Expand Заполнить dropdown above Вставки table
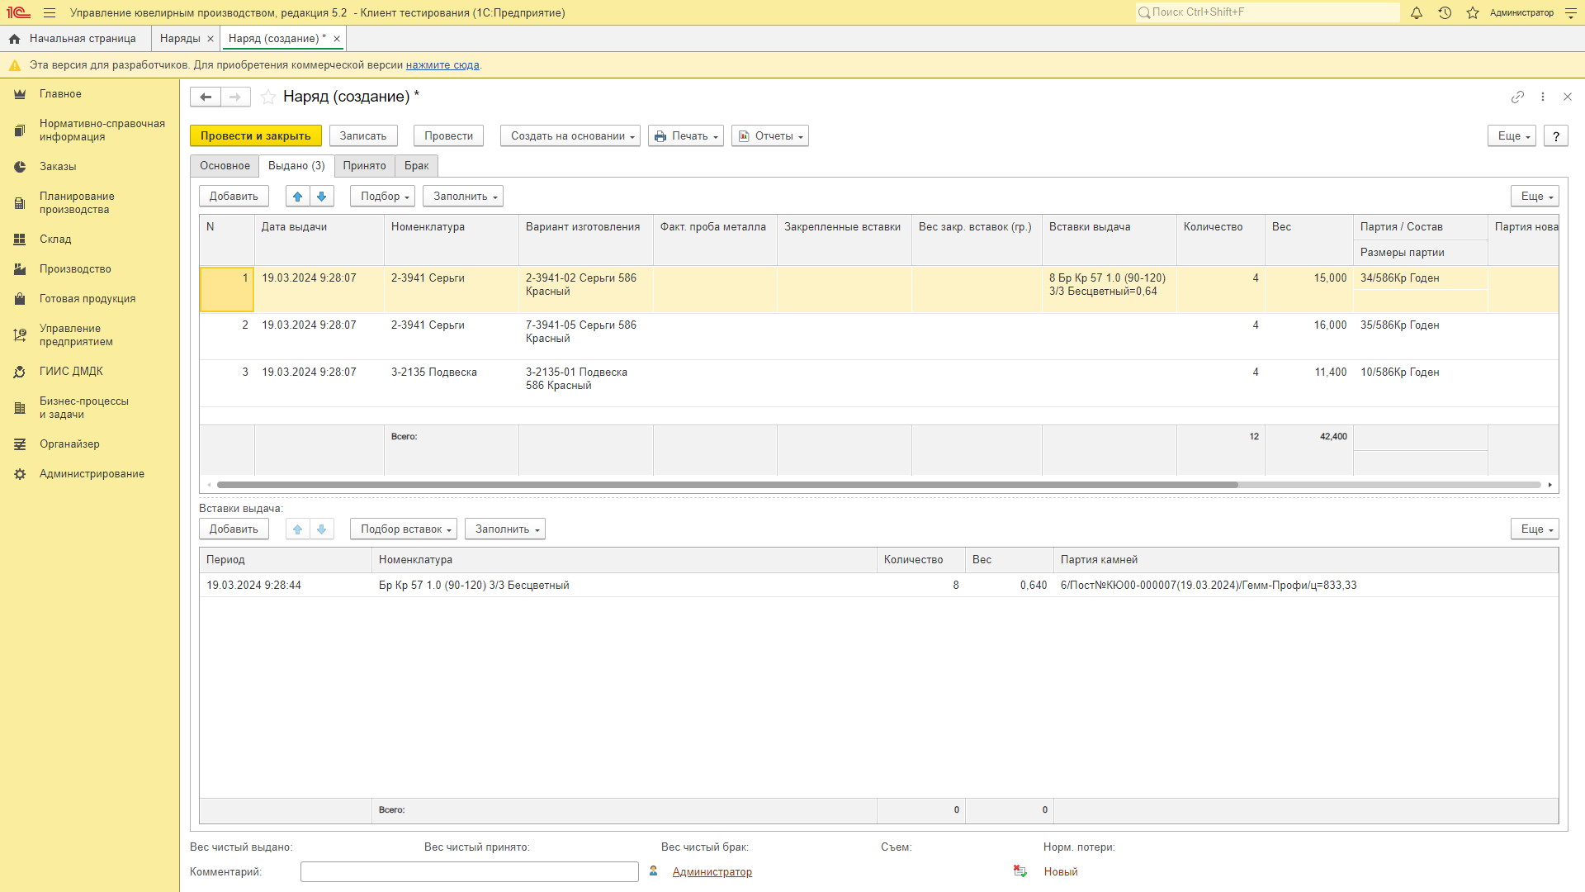 pos(505,529)
